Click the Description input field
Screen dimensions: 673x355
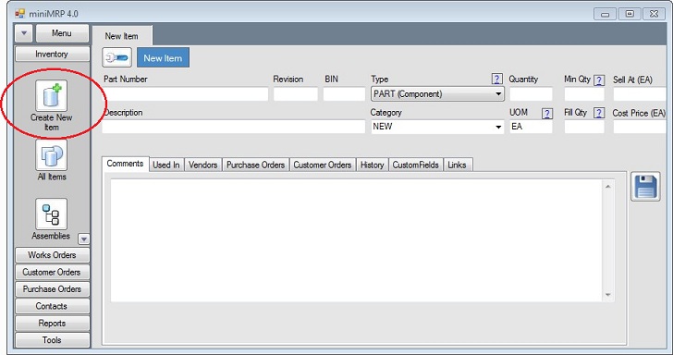tap(234, 127)
